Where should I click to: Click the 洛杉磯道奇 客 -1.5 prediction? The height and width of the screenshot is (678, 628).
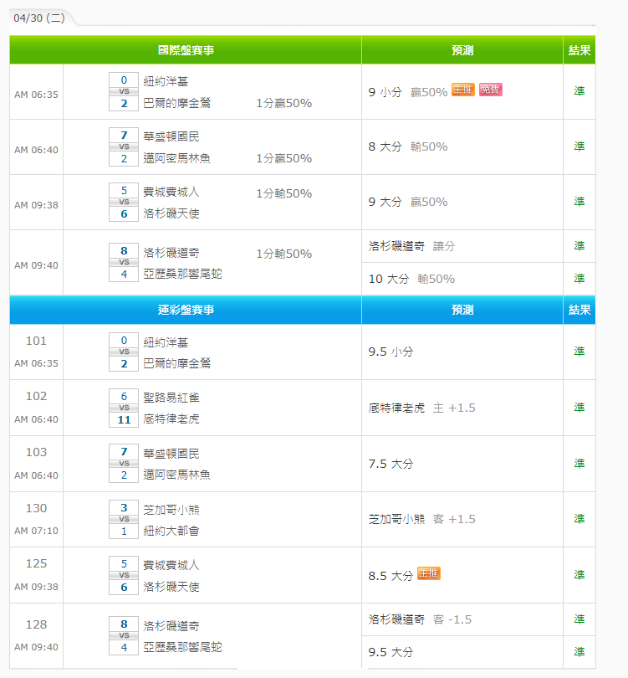coord(420,619)
